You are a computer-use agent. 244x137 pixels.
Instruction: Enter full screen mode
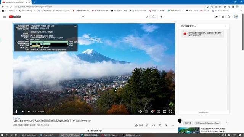coord(170,112)
